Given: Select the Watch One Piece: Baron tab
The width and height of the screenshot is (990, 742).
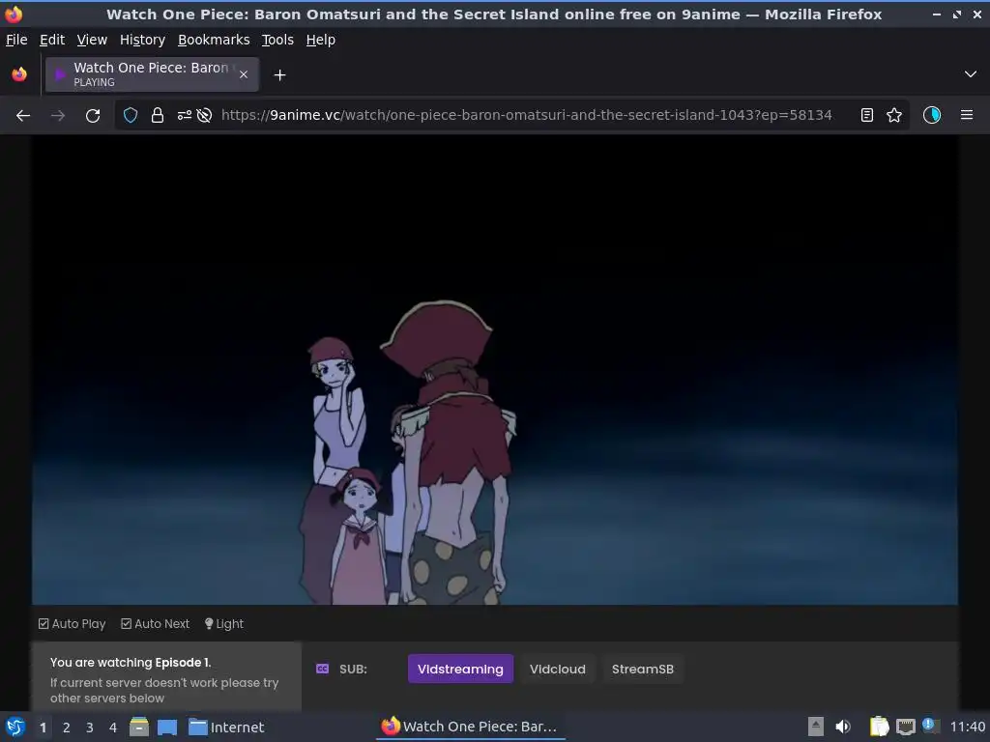Looking at the screenshot, I should [152, 74].
